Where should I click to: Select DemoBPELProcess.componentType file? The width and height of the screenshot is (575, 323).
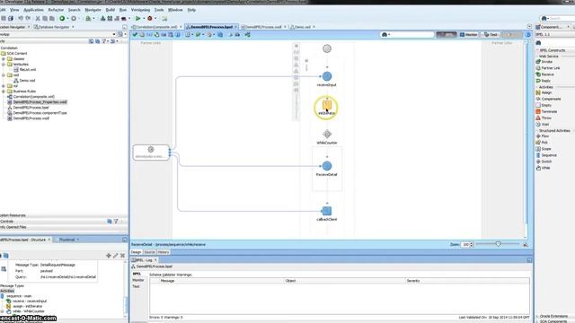pyautogui.click(x=40, y=113)
